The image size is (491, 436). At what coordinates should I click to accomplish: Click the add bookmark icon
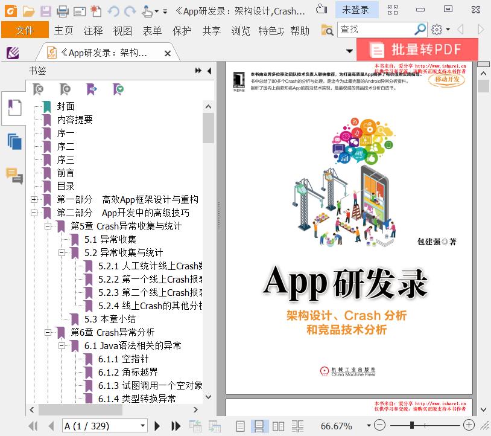[65, 89]
